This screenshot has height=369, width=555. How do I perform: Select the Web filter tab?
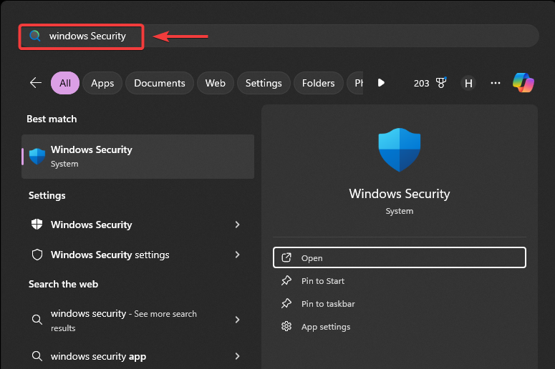click(x=216, y=83)
